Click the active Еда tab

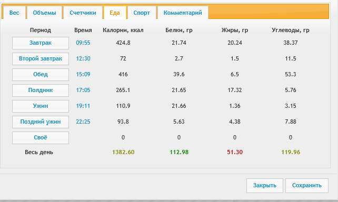115,13
